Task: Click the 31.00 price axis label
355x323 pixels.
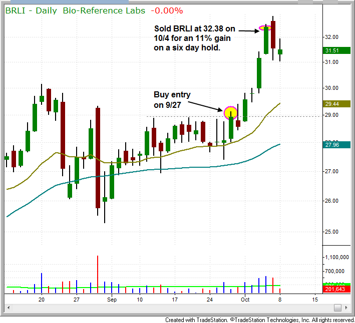Action: pyautogui.click(x=331, y=62)
